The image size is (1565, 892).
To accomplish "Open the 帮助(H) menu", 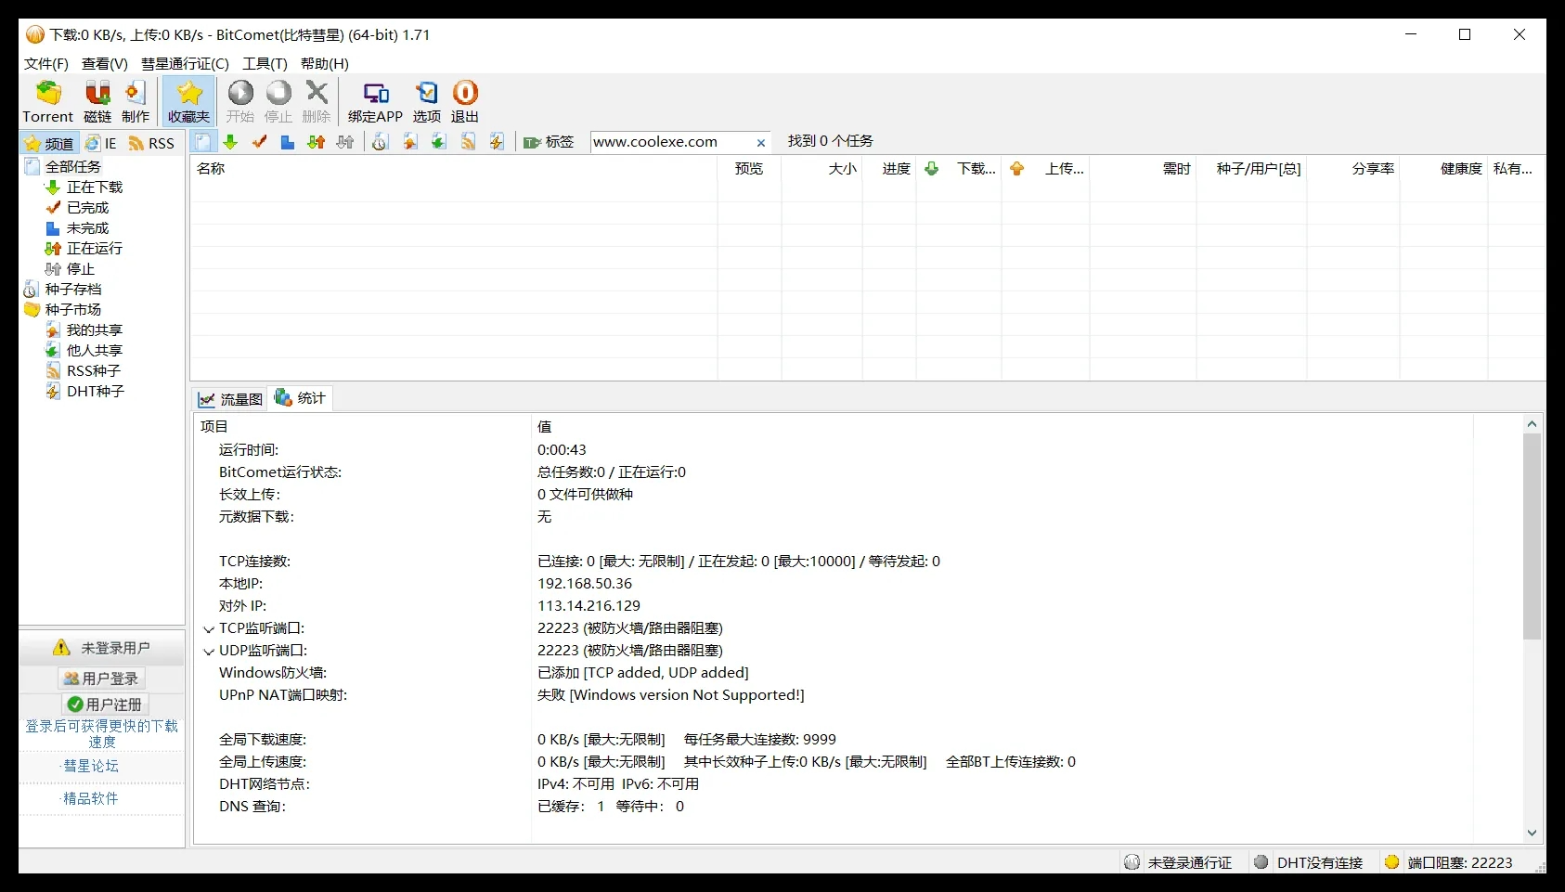I will pos(325,63).
